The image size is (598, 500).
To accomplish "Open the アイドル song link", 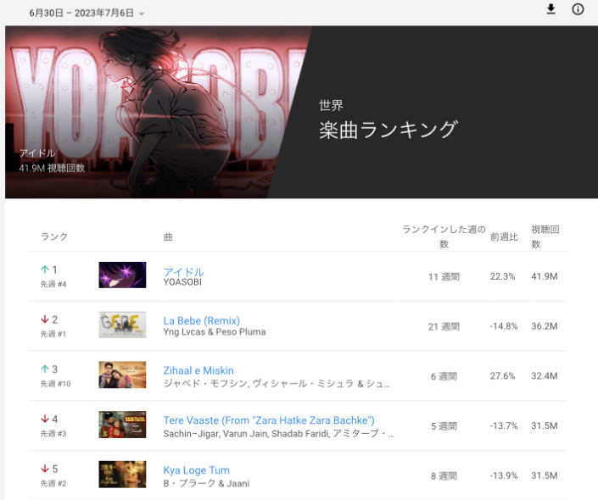I will coord(183,272).
